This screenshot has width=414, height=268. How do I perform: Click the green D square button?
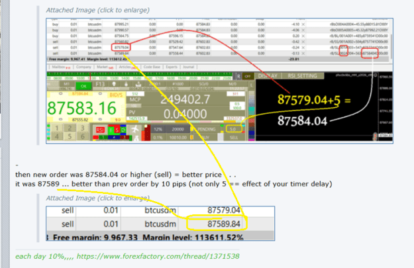click(123, 130)
